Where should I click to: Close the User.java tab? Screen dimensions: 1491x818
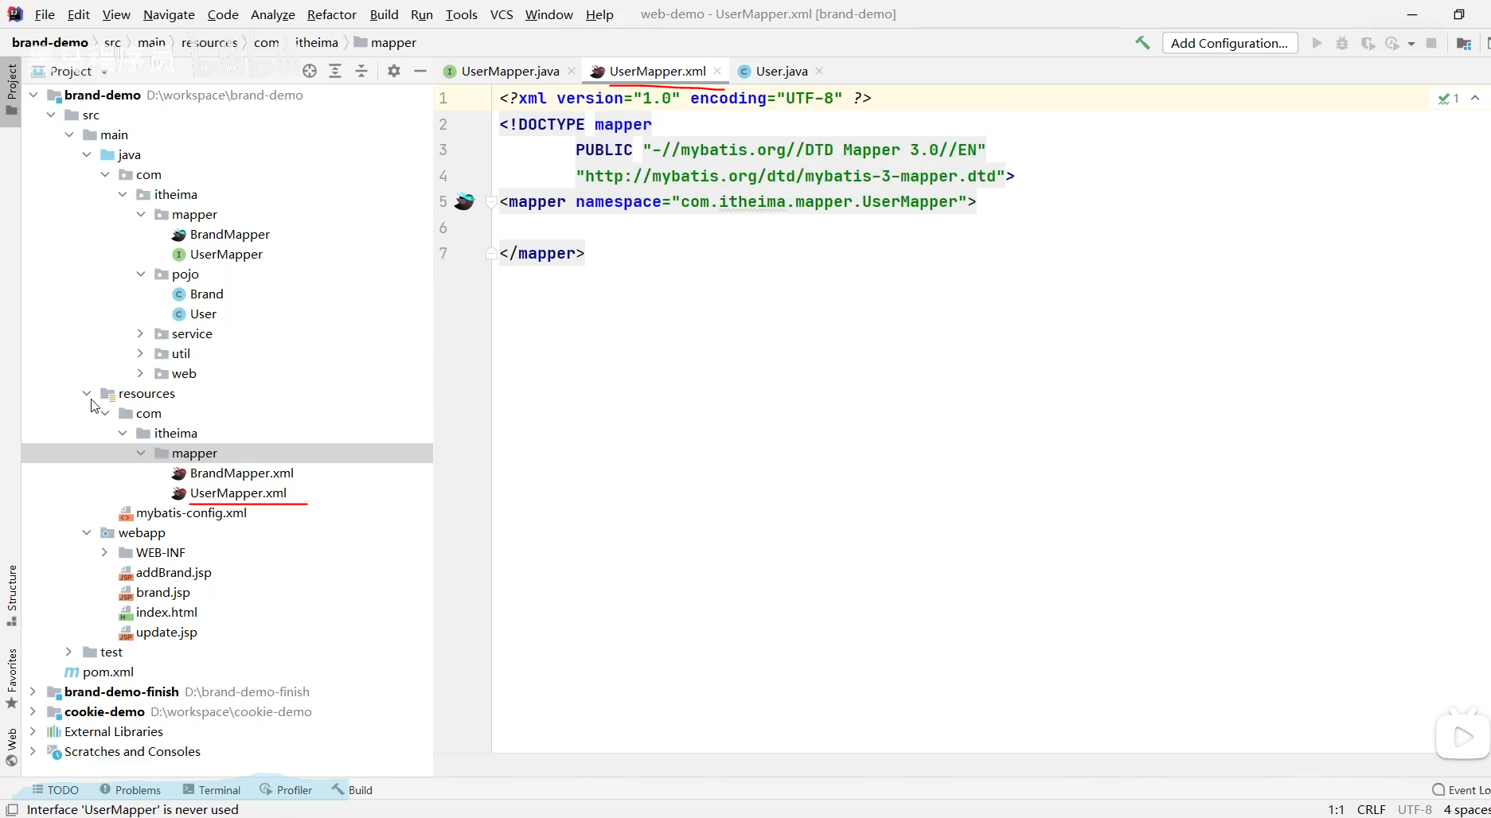pos(819,71)
